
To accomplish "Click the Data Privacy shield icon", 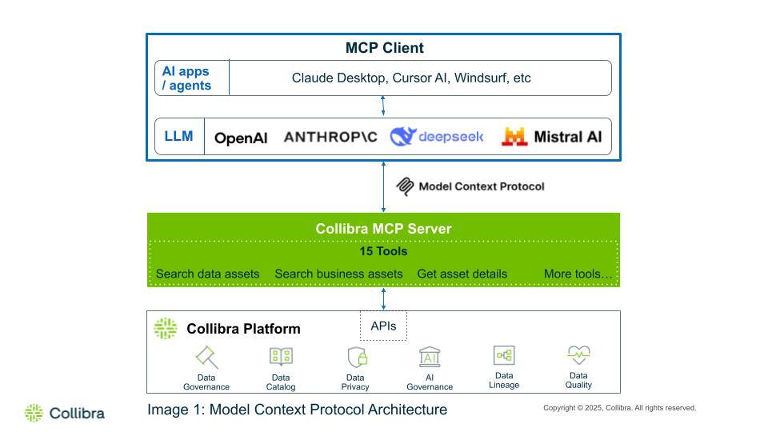I will click(x=356, y=357).
